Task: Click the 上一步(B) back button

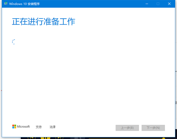Action: [x=127, y=128]
